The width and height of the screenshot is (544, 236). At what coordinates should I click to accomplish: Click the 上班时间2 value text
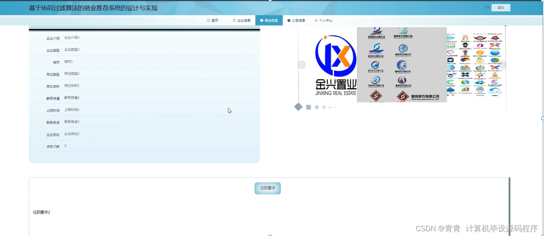pos(72,110)
